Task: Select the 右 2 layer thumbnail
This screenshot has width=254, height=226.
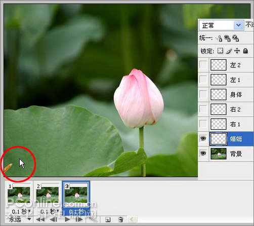Action: [219, 109]
